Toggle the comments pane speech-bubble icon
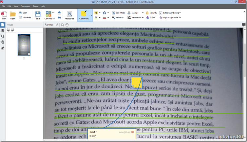The image size is (247, 142). click(x=243, y=25)
